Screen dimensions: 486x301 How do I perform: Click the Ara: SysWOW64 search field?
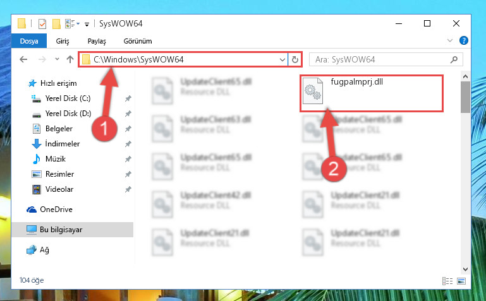click(x=380, y=59)
